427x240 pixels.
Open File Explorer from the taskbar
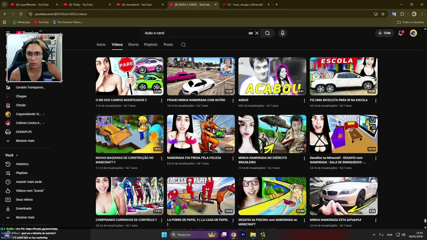pyautogui.click(x=253, y=235)
